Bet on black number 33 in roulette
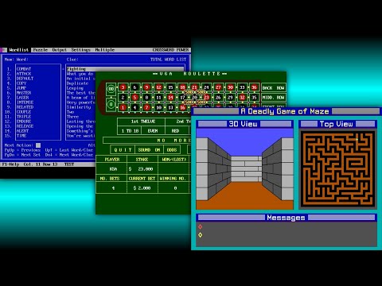Viewport: 382px width, 286px height. coord(242,87)
